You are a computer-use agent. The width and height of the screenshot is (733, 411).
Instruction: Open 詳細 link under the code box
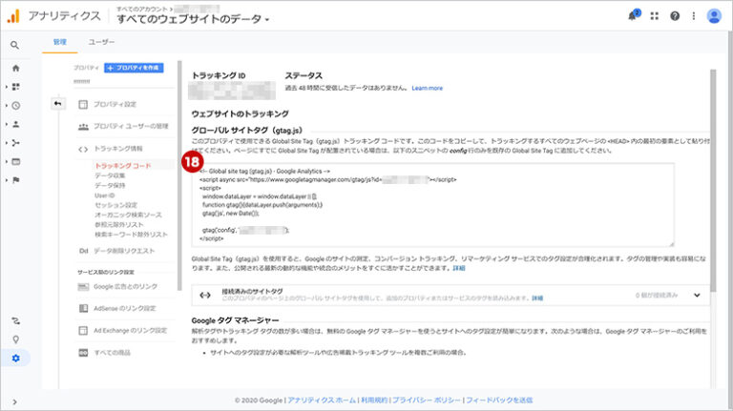click(x=458, y=269)
